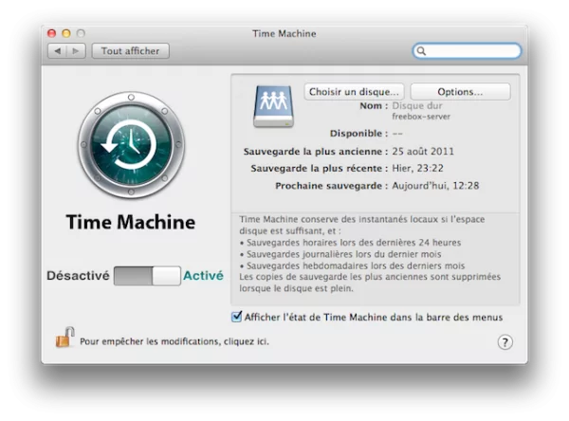Go back with the left arrow button
The width and height of the screenshot is (569, 421).
pos(58,51)
